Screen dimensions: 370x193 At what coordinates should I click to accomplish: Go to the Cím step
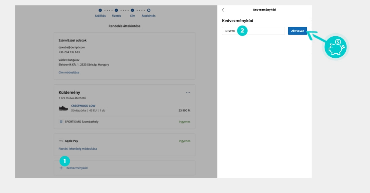133,16
